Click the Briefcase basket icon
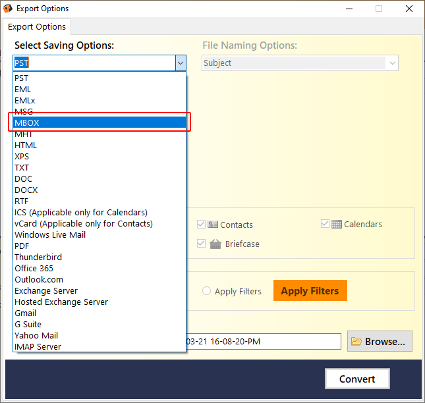425x403 pixels. click(x=215, y=244)
